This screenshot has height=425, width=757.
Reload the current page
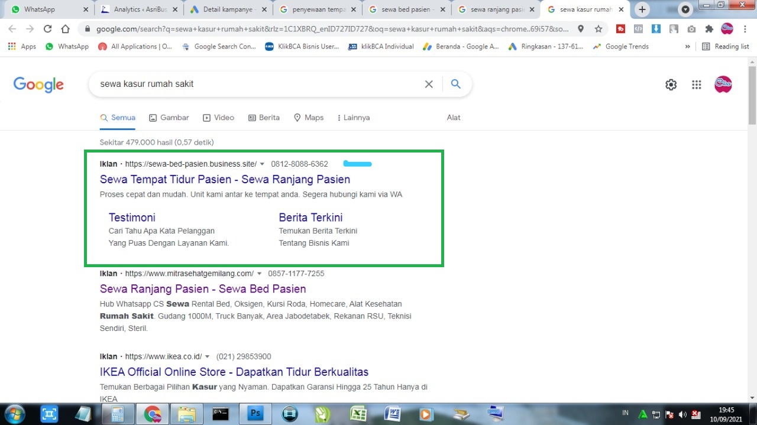pos(48,29)
